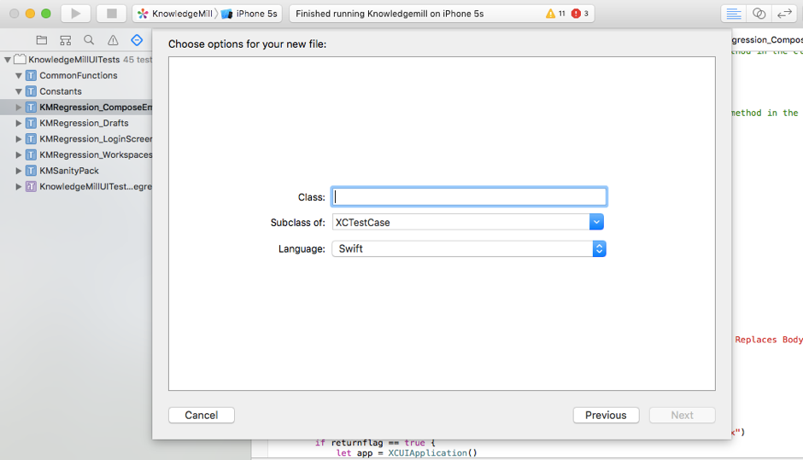Viewport: 803px width, 460px height.
Task: Show the Issue navigator warning icon
Action: pyautogui.click(x=113, y=40)
